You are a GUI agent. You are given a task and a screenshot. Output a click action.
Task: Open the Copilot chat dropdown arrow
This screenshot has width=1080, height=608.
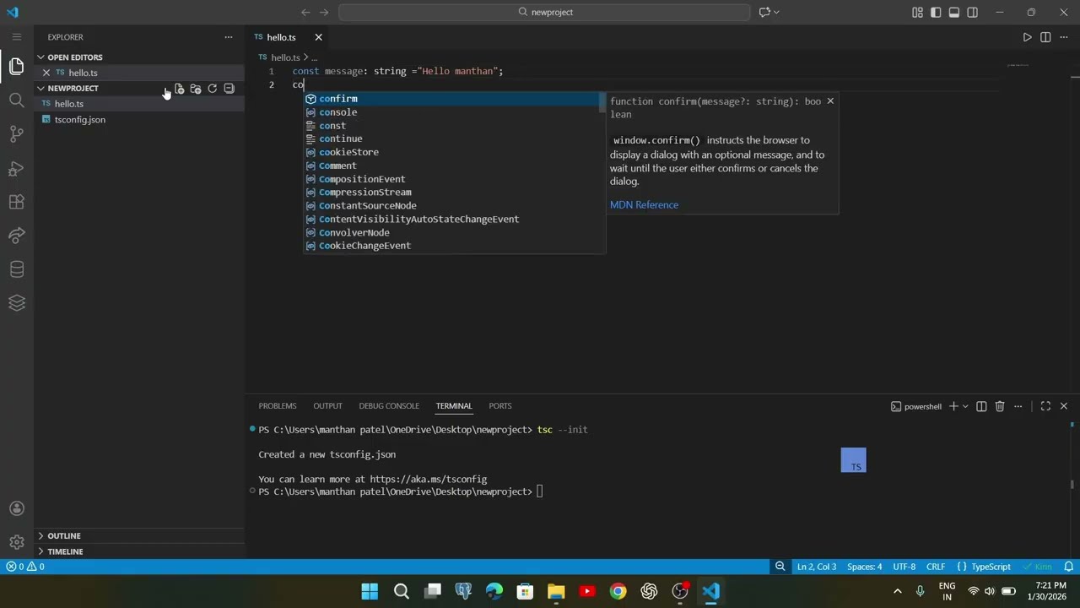click(x=776, y=13)
